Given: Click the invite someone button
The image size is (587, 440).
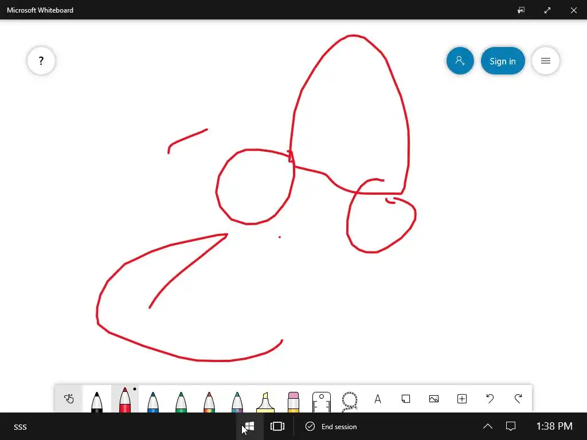Looking at the screenshot, I should (460, 61).
